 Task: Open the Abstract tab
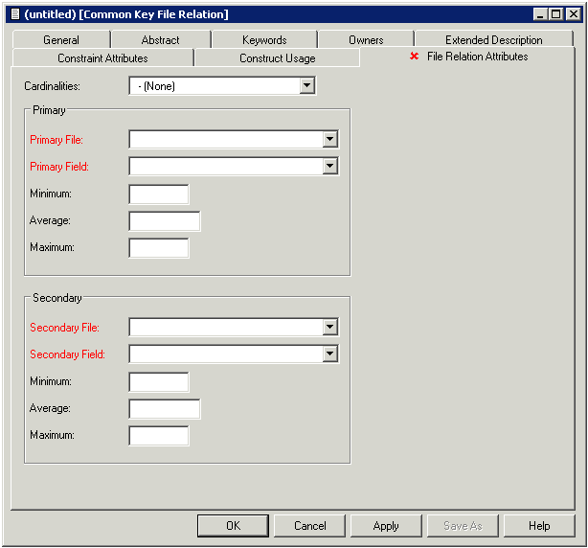tap(160, 40)
